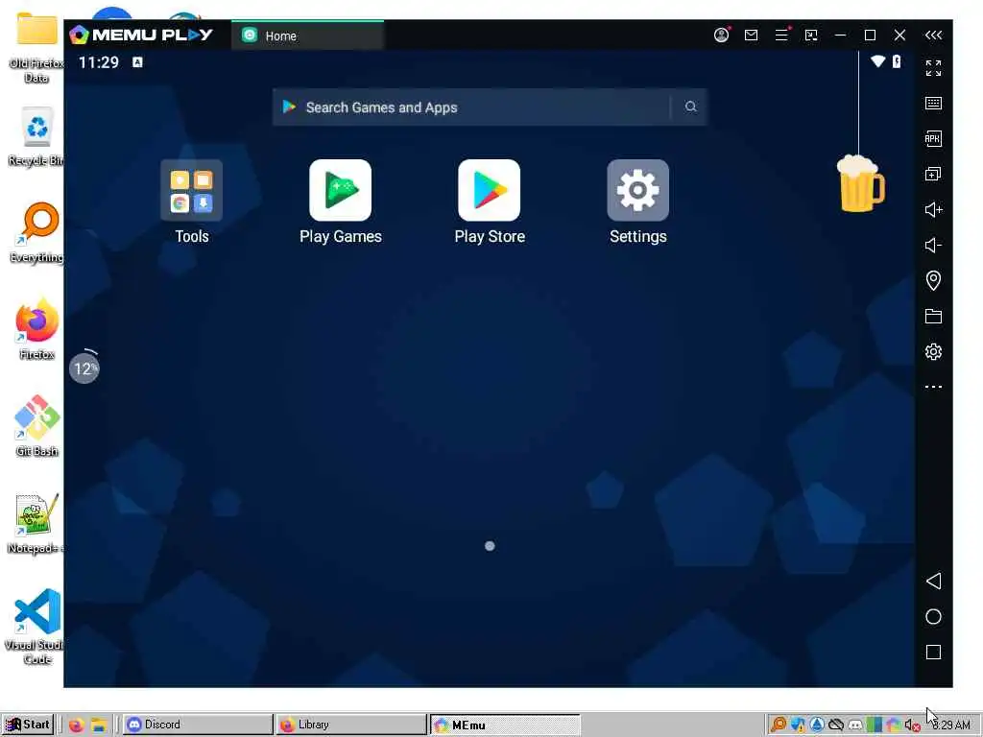Select the Notepad++ desktop shortcut

[36, 524]
